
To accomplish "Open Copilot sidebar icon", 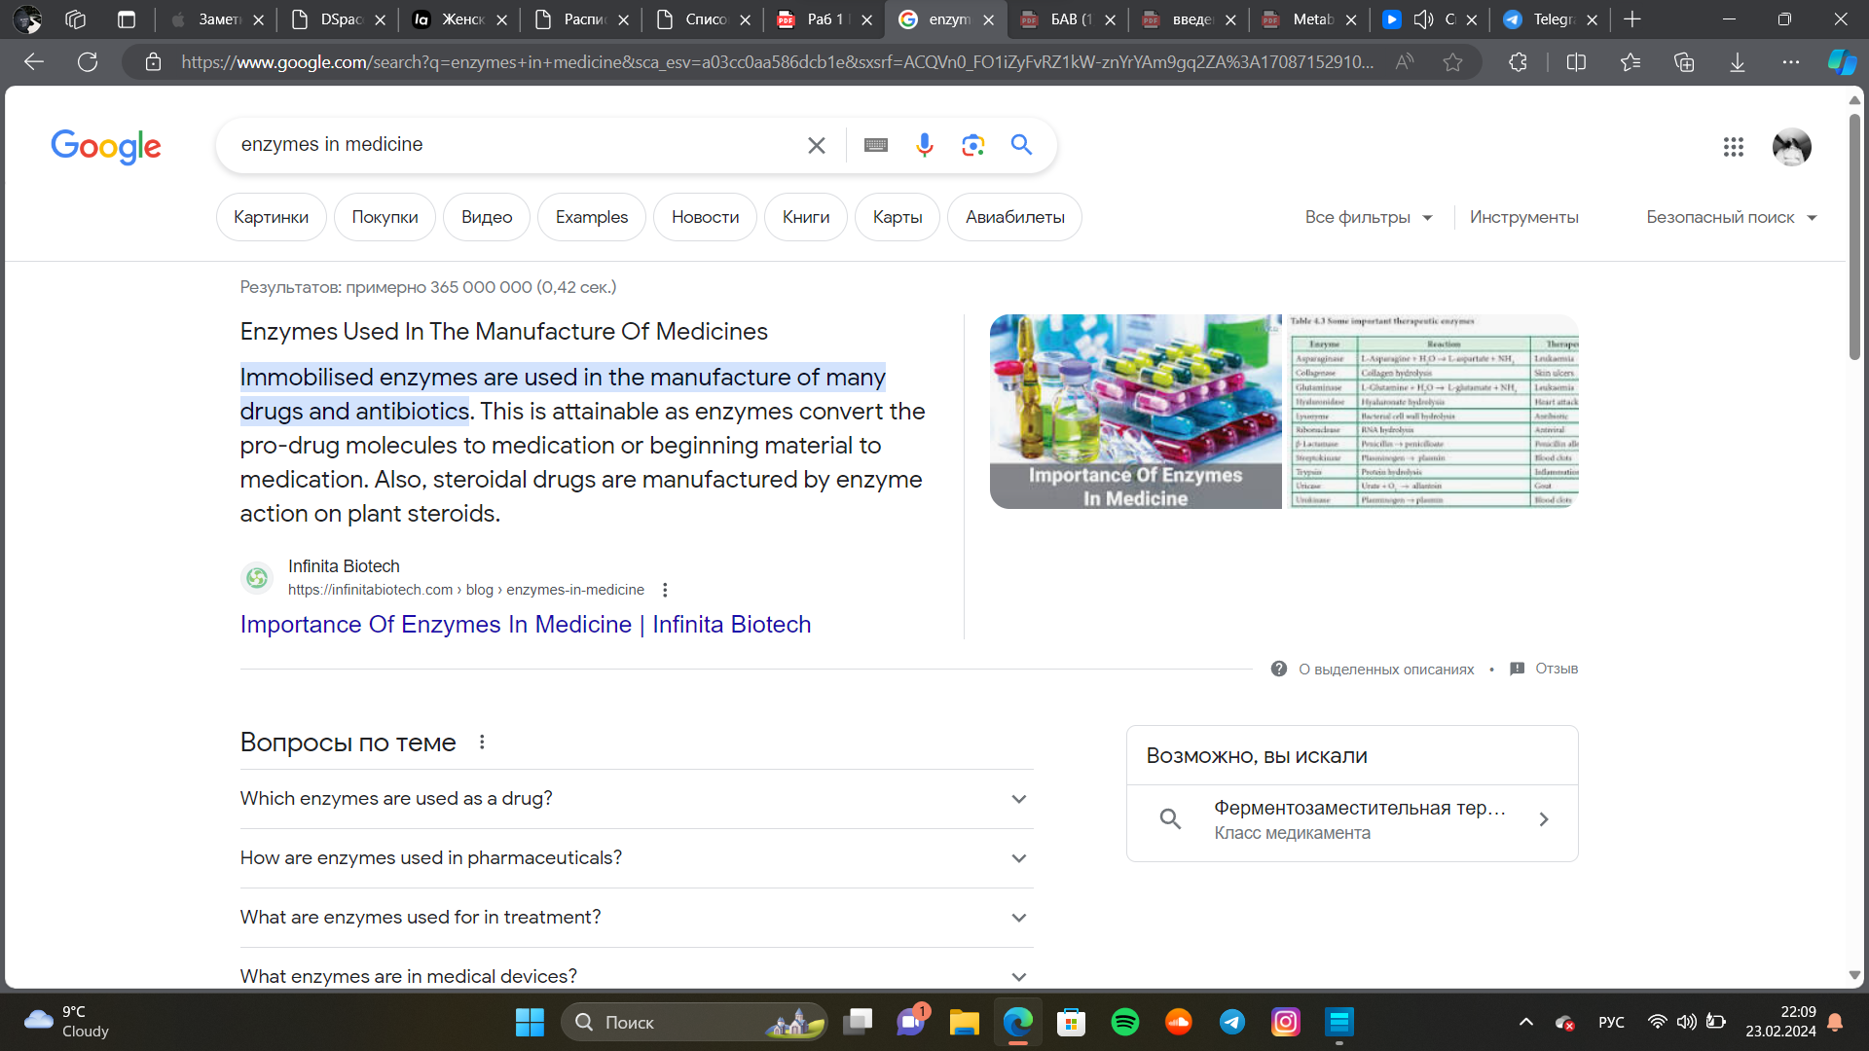I will (1842, 62).
